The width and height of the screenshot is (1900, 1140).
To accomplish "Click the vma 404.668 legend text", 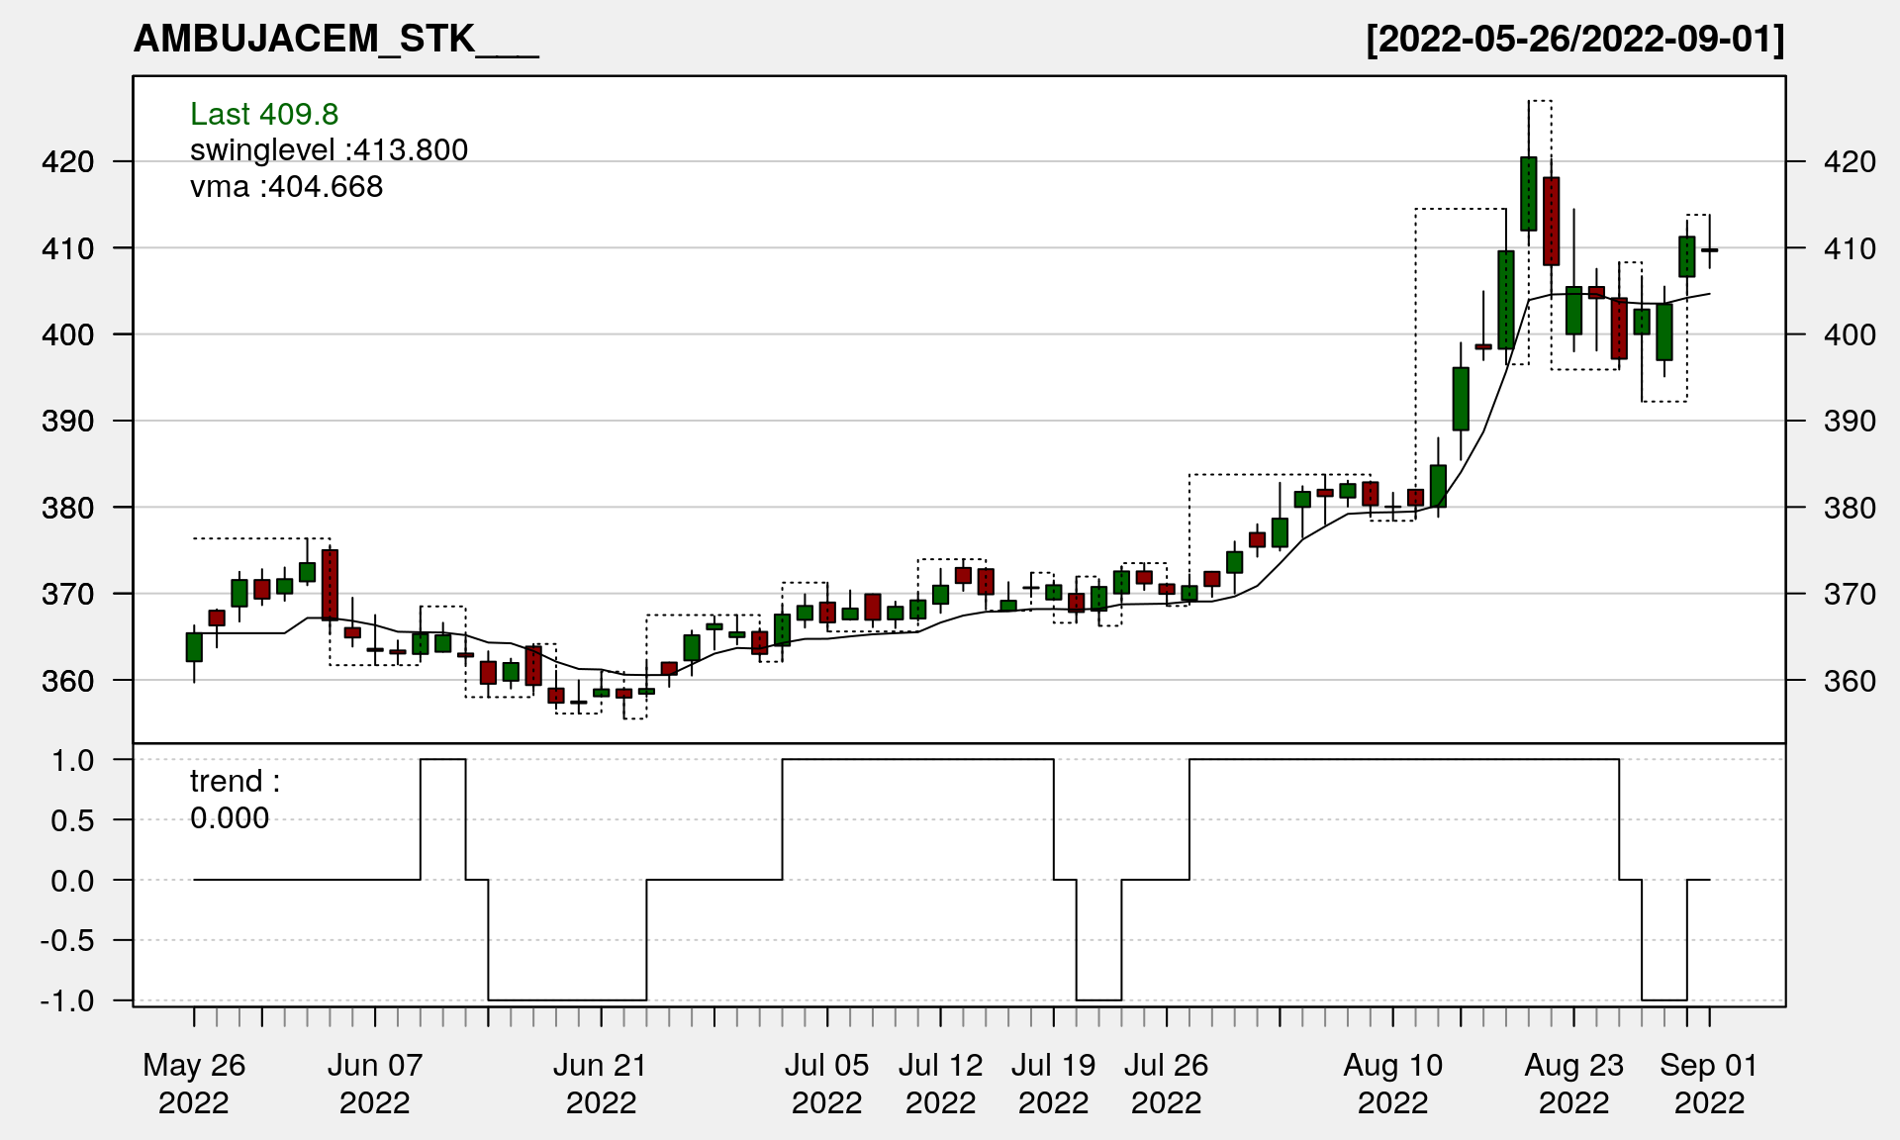I will (286, 186).
